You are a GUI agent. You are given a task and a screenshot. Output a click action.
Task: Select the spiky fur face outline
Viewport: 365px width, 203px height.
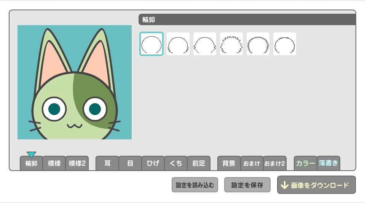231,44
